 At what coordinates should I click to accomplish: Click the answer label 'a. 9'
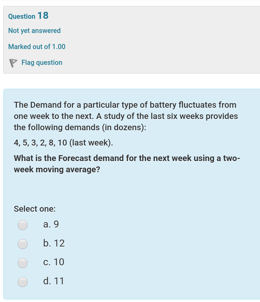point(51,224)
